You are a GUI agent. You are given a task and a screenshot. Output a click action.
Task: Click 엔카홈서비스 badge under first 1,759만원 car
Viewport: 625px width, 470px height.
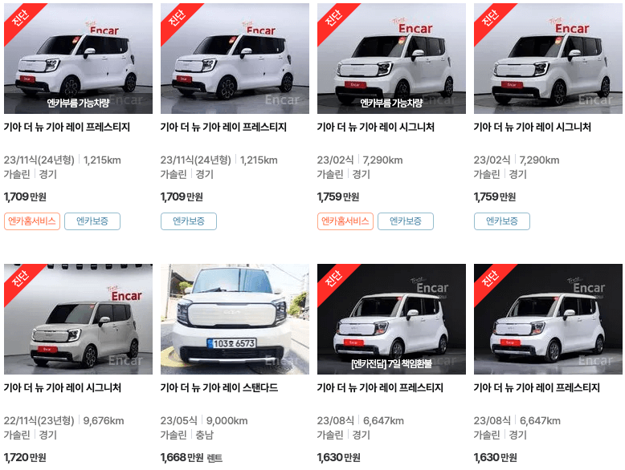pos(345,221)
